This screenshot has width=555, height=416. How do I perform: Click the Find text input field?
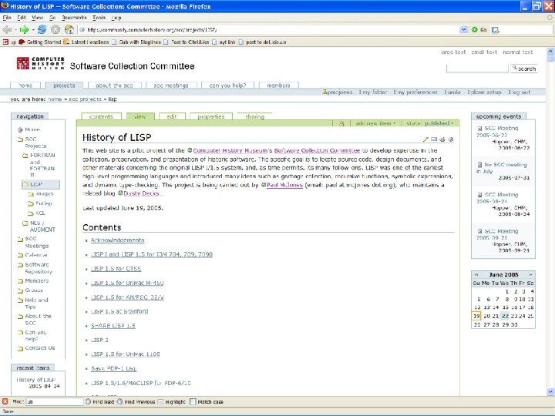pyautogui.click(x=55, y=401)
